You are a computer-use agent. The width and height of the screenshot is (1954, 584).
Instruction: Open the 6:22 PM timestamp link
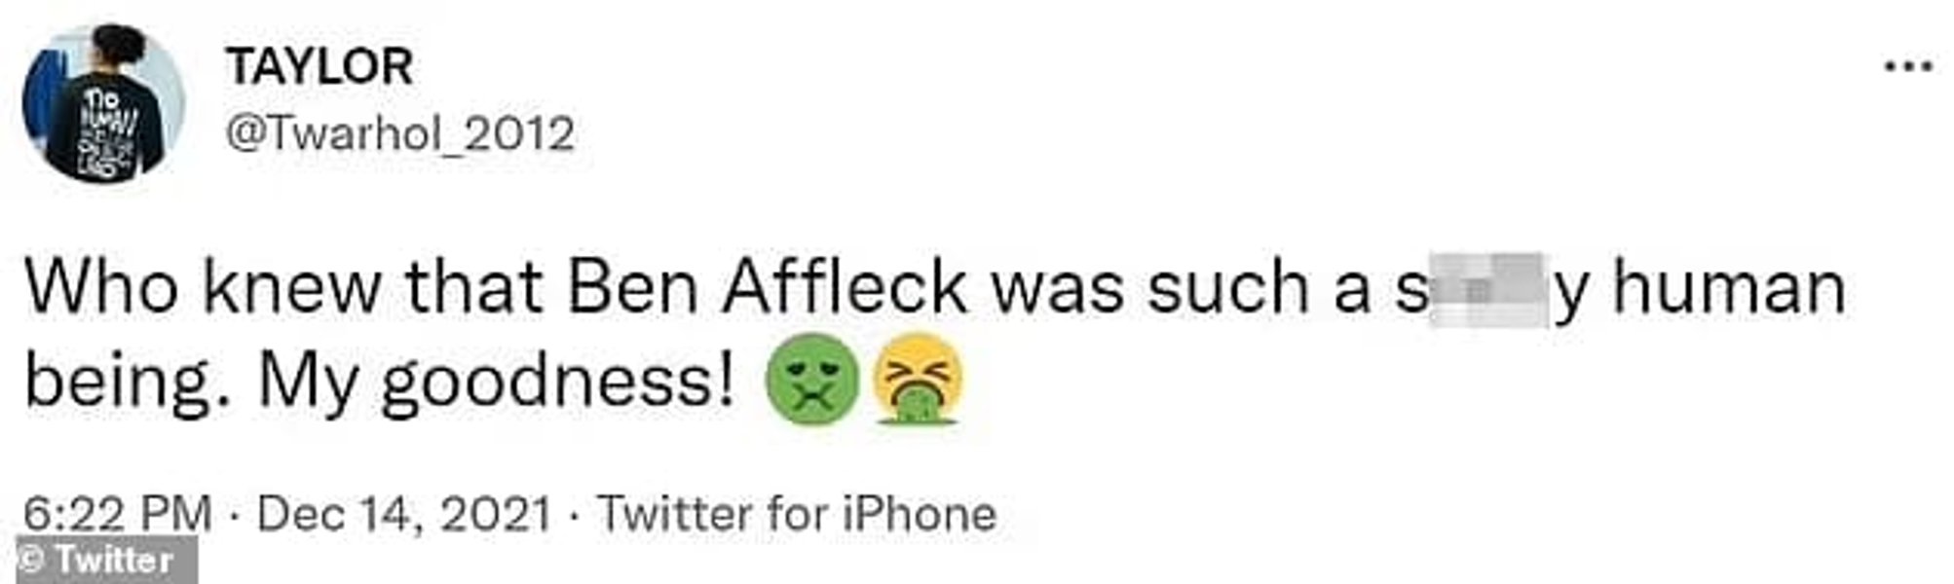point(117,513)
